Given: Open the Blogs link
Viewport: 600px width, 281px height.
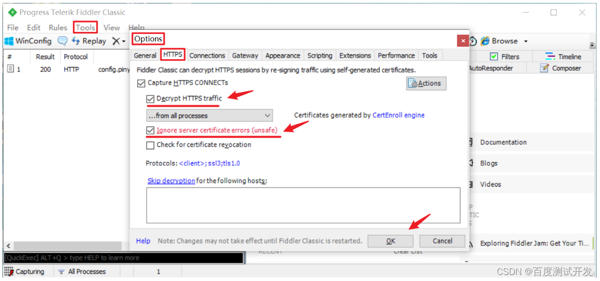Looking at the screenshot, I should tap(488, 163).
